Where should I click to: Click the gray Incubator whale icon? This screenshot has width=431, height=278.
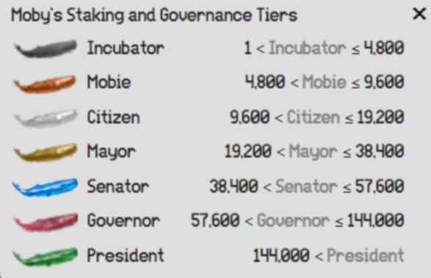pyautogui.click(x=46, y=48)
